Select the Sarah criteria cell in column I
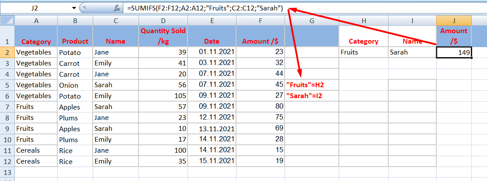Screen dimensions: 487x181 click(x=412, y=52)
